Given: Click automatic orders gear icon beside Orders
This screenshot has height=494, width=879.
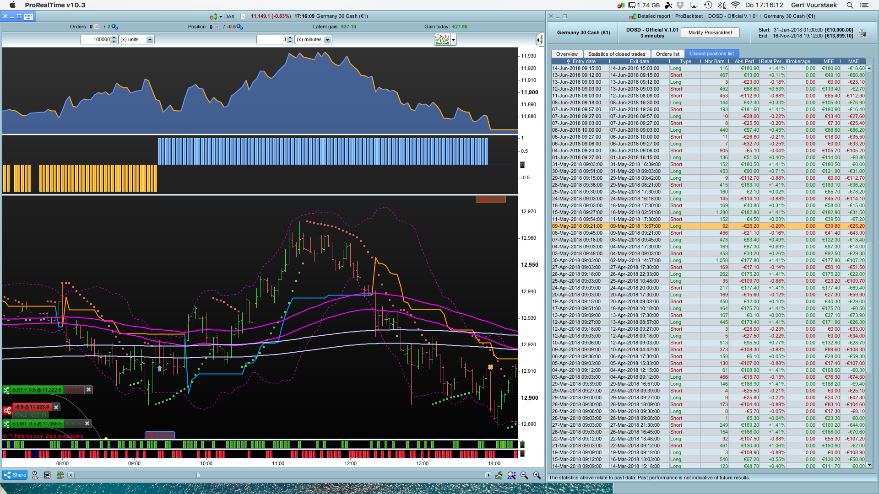Looking at the screenshot, I should click(114, 27).
